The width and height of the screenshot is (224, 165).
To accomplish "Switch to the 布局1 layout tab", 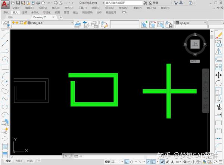I will (19, 161).
